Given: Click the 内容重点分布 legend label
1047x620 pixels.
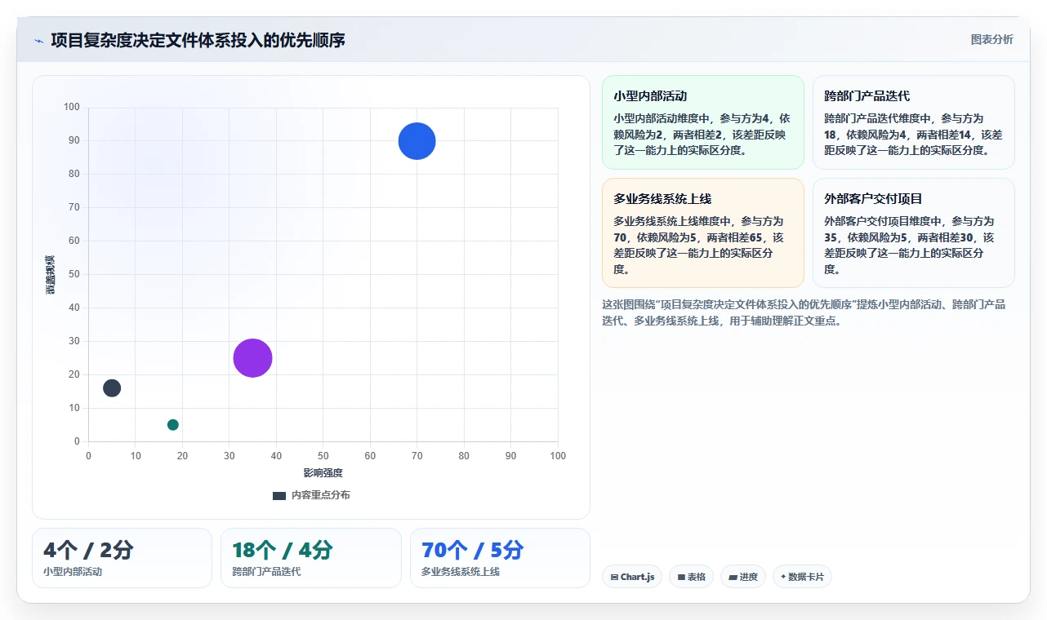Looking at the screenshot, I should 321,495.
